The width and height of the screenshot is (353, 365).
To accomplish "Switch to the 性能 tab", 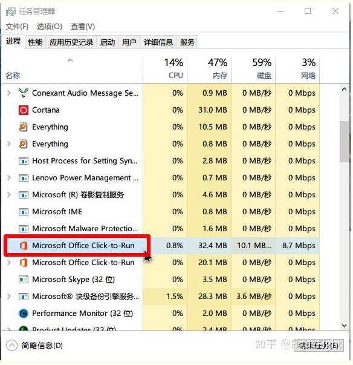I will click(x=35, y=42).
